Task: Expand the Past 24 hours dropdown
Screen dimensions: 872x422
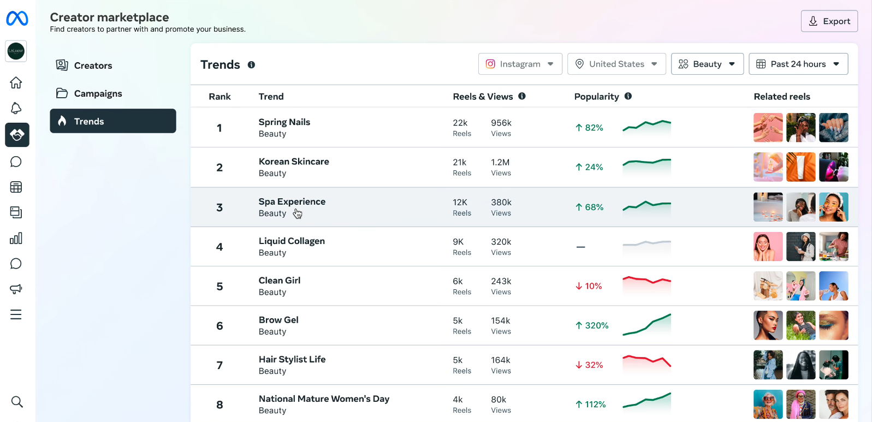Action: (x=798, y=64)
